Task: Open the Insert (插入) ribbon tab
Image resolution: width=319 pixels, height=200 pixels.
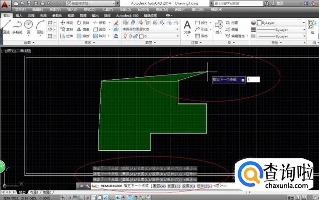Action: (19, 15)
